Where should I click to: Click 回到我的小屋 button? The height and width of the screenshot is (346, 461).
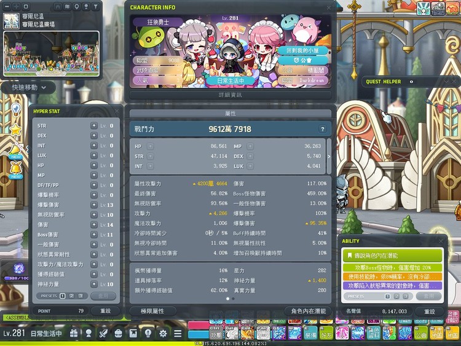tap(302, 50)
